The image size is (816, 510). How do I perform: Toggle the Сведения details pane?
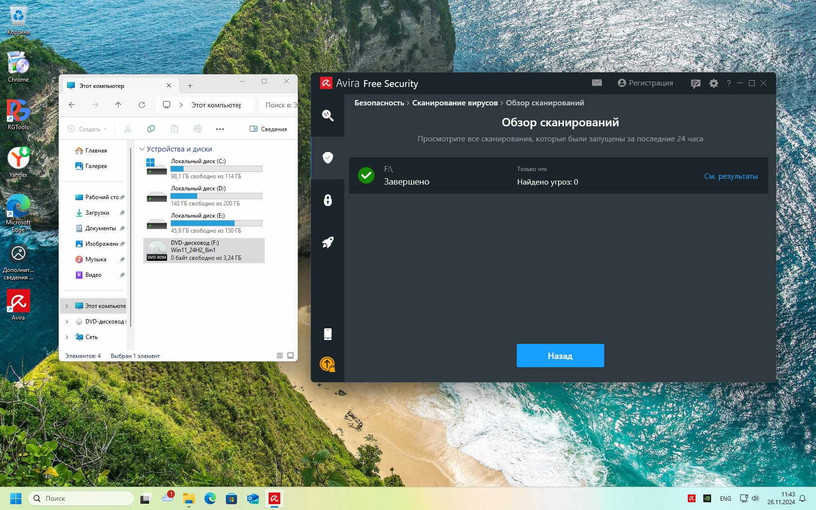[268, 129]
